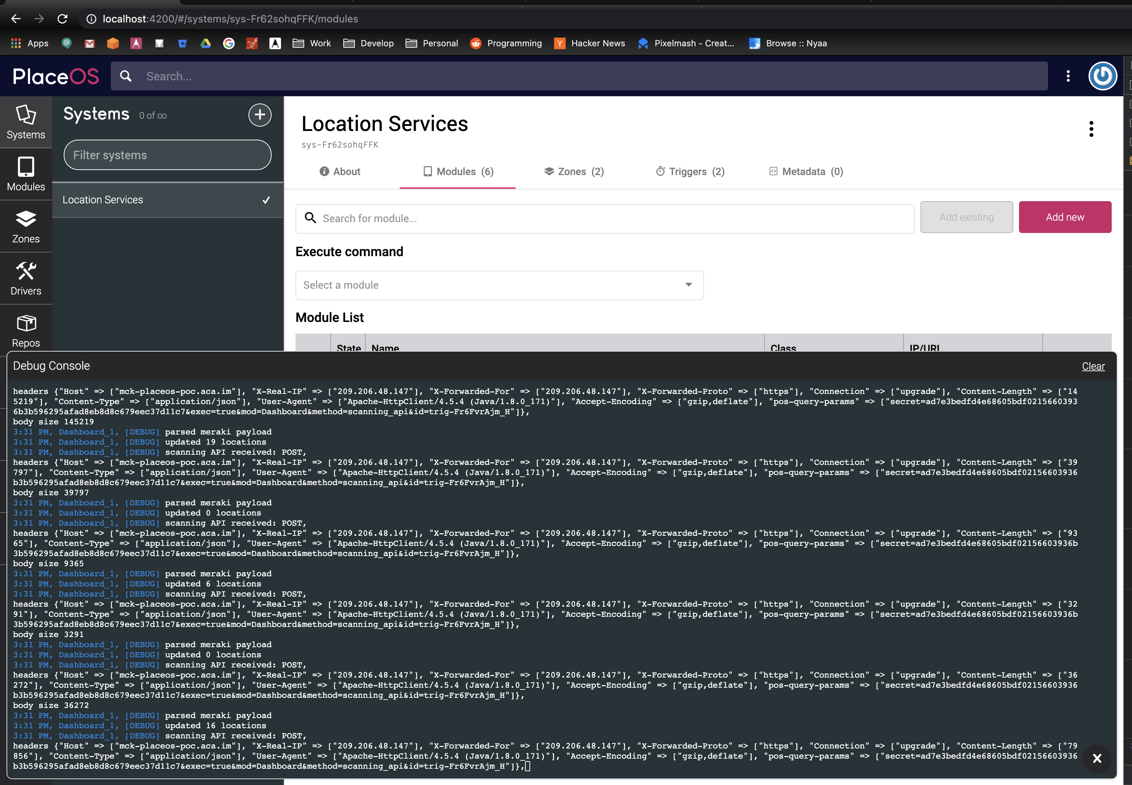The width and height of the screenshot is (1132, 785).
Task: Switch to the Triggers tab
Action: (689, 172)
